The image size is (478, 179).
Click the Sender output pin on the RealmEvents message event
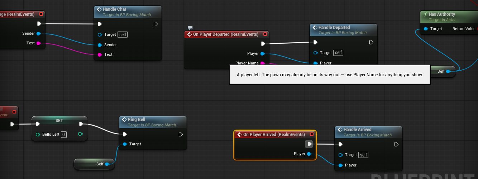tap(39, 34)
